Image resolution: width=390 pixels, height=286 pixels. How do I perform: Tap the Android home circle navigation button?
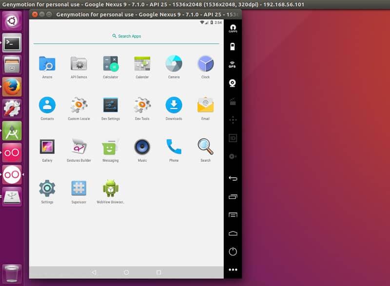click(126, 272)
